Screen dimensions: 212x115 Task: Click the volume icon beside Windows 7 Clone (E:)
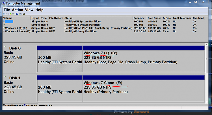[4, 31]
